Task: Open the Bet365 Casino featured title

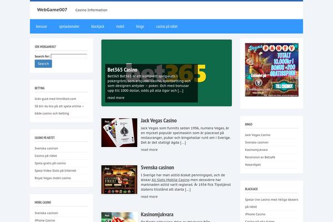Action: [x=122, y=70]
